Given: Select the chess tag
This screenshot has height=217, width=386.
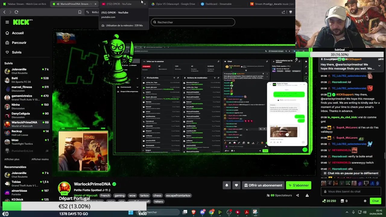Looking at the screenshot, I should tap(157, 196).
